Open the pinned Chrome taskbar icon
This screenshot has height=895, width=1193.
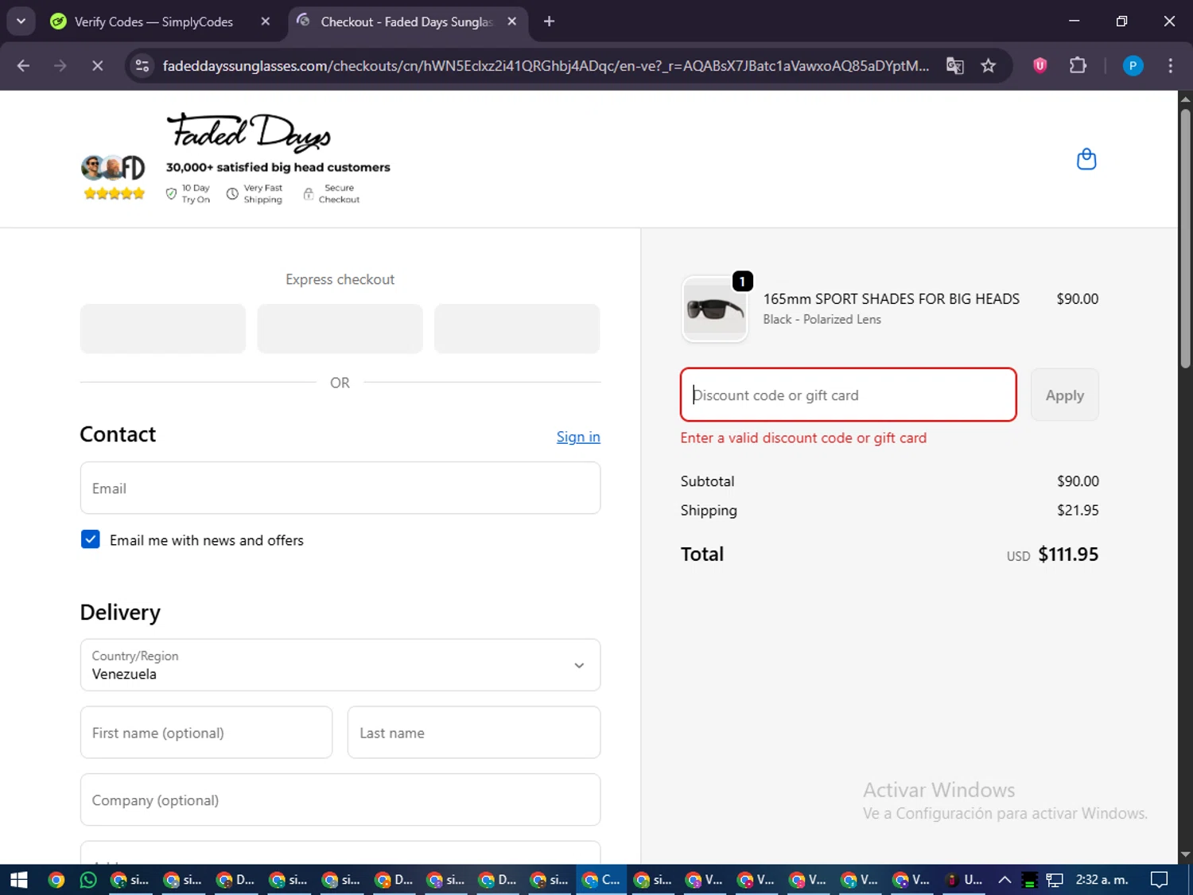(x=56, y=880)
